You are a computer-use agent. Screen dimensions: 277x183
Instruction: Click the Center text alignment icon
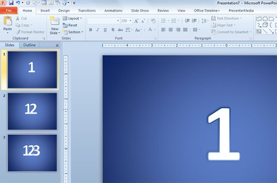click(170, 30)
